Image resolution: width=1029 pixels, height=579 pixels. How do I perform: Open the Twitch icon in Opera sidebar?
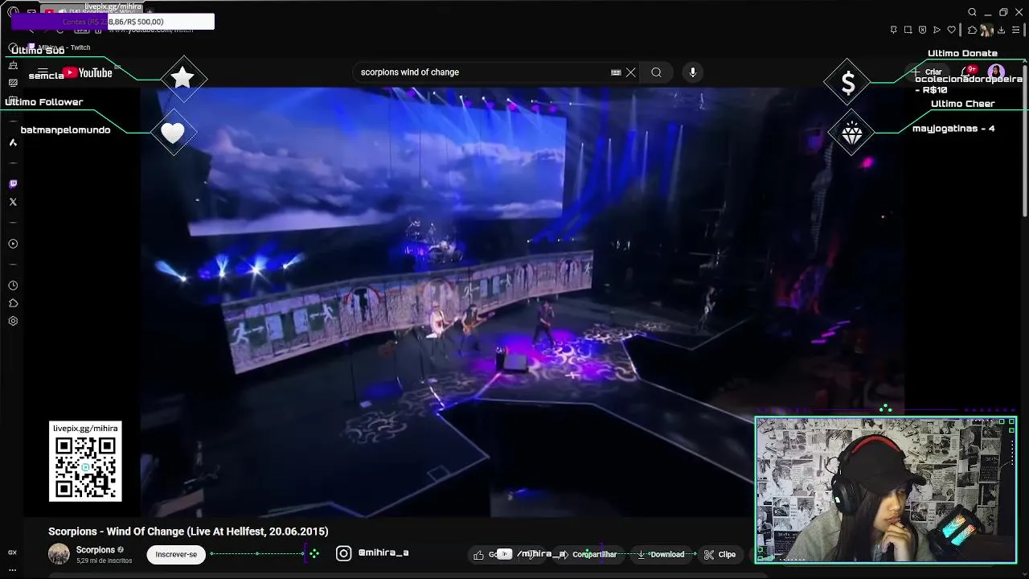pos(13,184)
